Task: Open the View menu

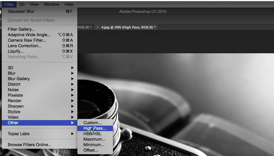Action: coord(34,4)
